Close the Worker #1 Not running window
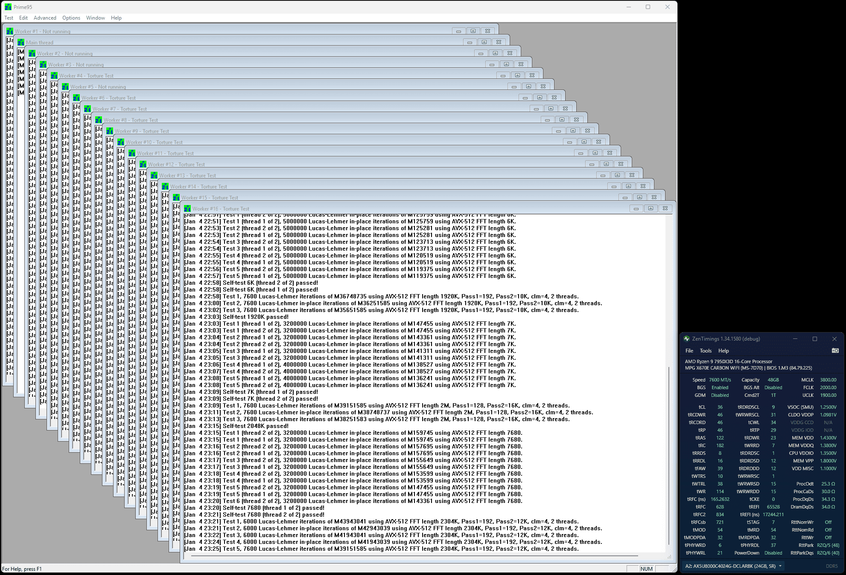846x575 pixels. pos(487,31)
